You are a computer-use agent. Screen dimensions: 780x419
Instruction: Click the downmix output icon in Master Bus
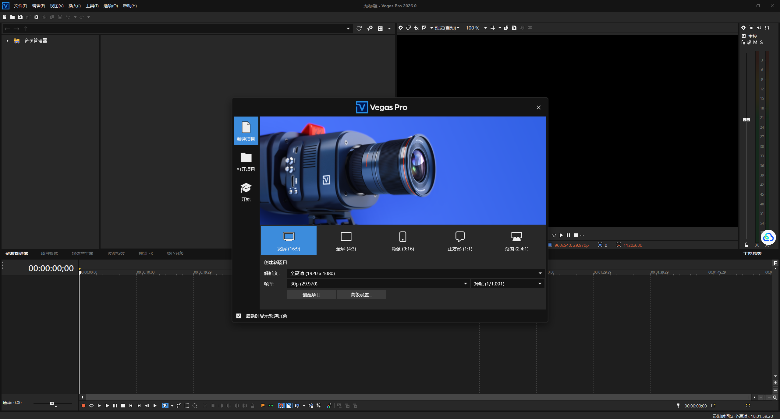pos(751,28)
